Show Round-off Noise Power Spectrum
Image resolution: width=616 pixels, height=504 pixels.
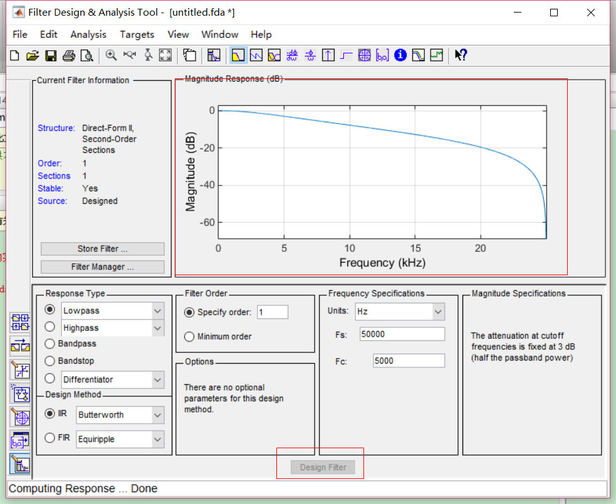pos(437,55)
